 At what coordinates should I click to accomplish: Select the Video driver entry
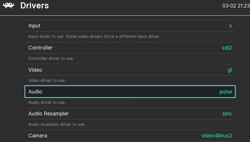tap(130, 70)
